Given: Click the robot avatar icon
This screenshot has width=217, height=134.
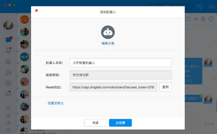Looking at the screenshot, I should click(108, 32).
